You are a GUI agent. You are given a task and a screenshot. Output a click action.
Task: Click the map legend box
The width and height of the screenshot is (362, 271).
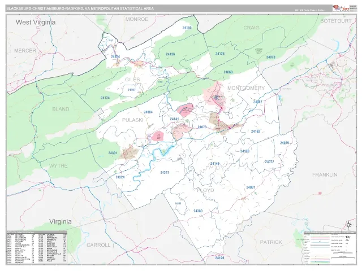click(x=330, y=248)
